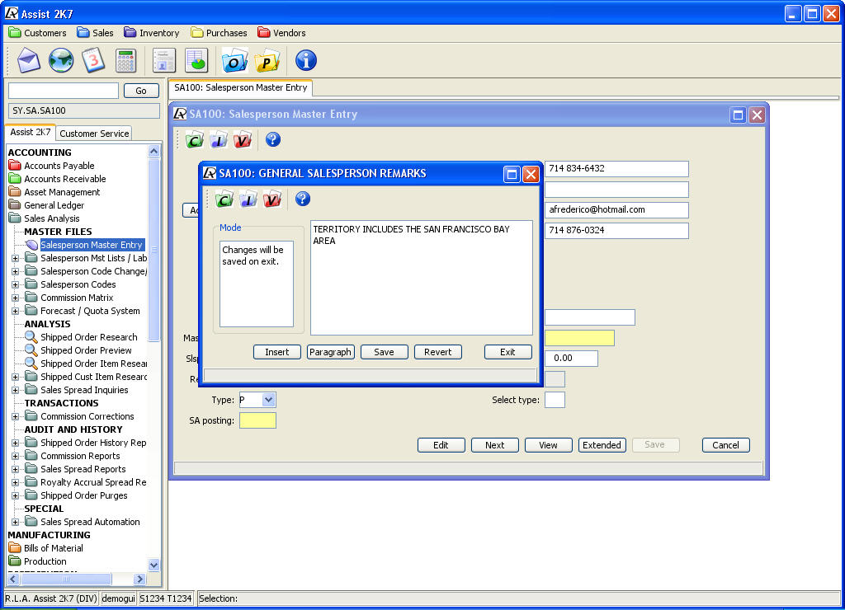845x610 pixels.
Task: Open the calendar icon in main toolbar
Action: pyautogui.click(x=92, y=60)
